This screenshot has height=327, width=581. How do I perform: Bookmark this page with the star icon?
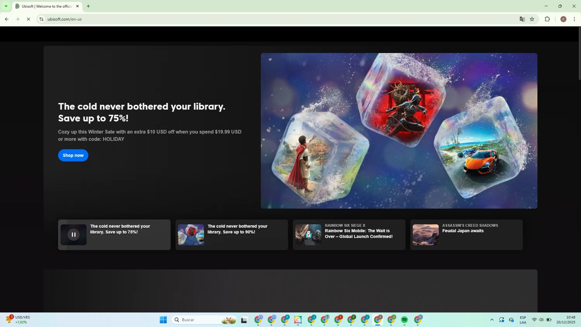tap(532, 19)
